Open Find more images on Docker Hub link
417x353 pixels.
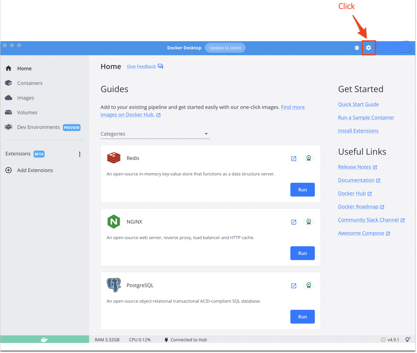point(203,111)
